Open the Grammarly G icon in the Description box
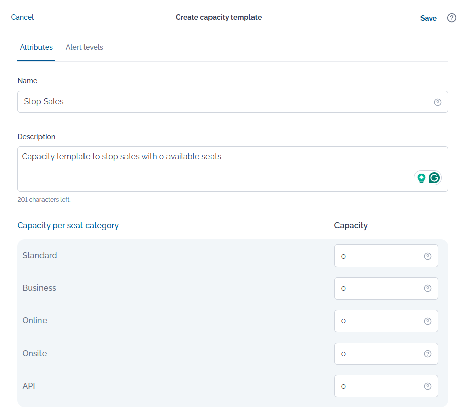 [434, 178]
